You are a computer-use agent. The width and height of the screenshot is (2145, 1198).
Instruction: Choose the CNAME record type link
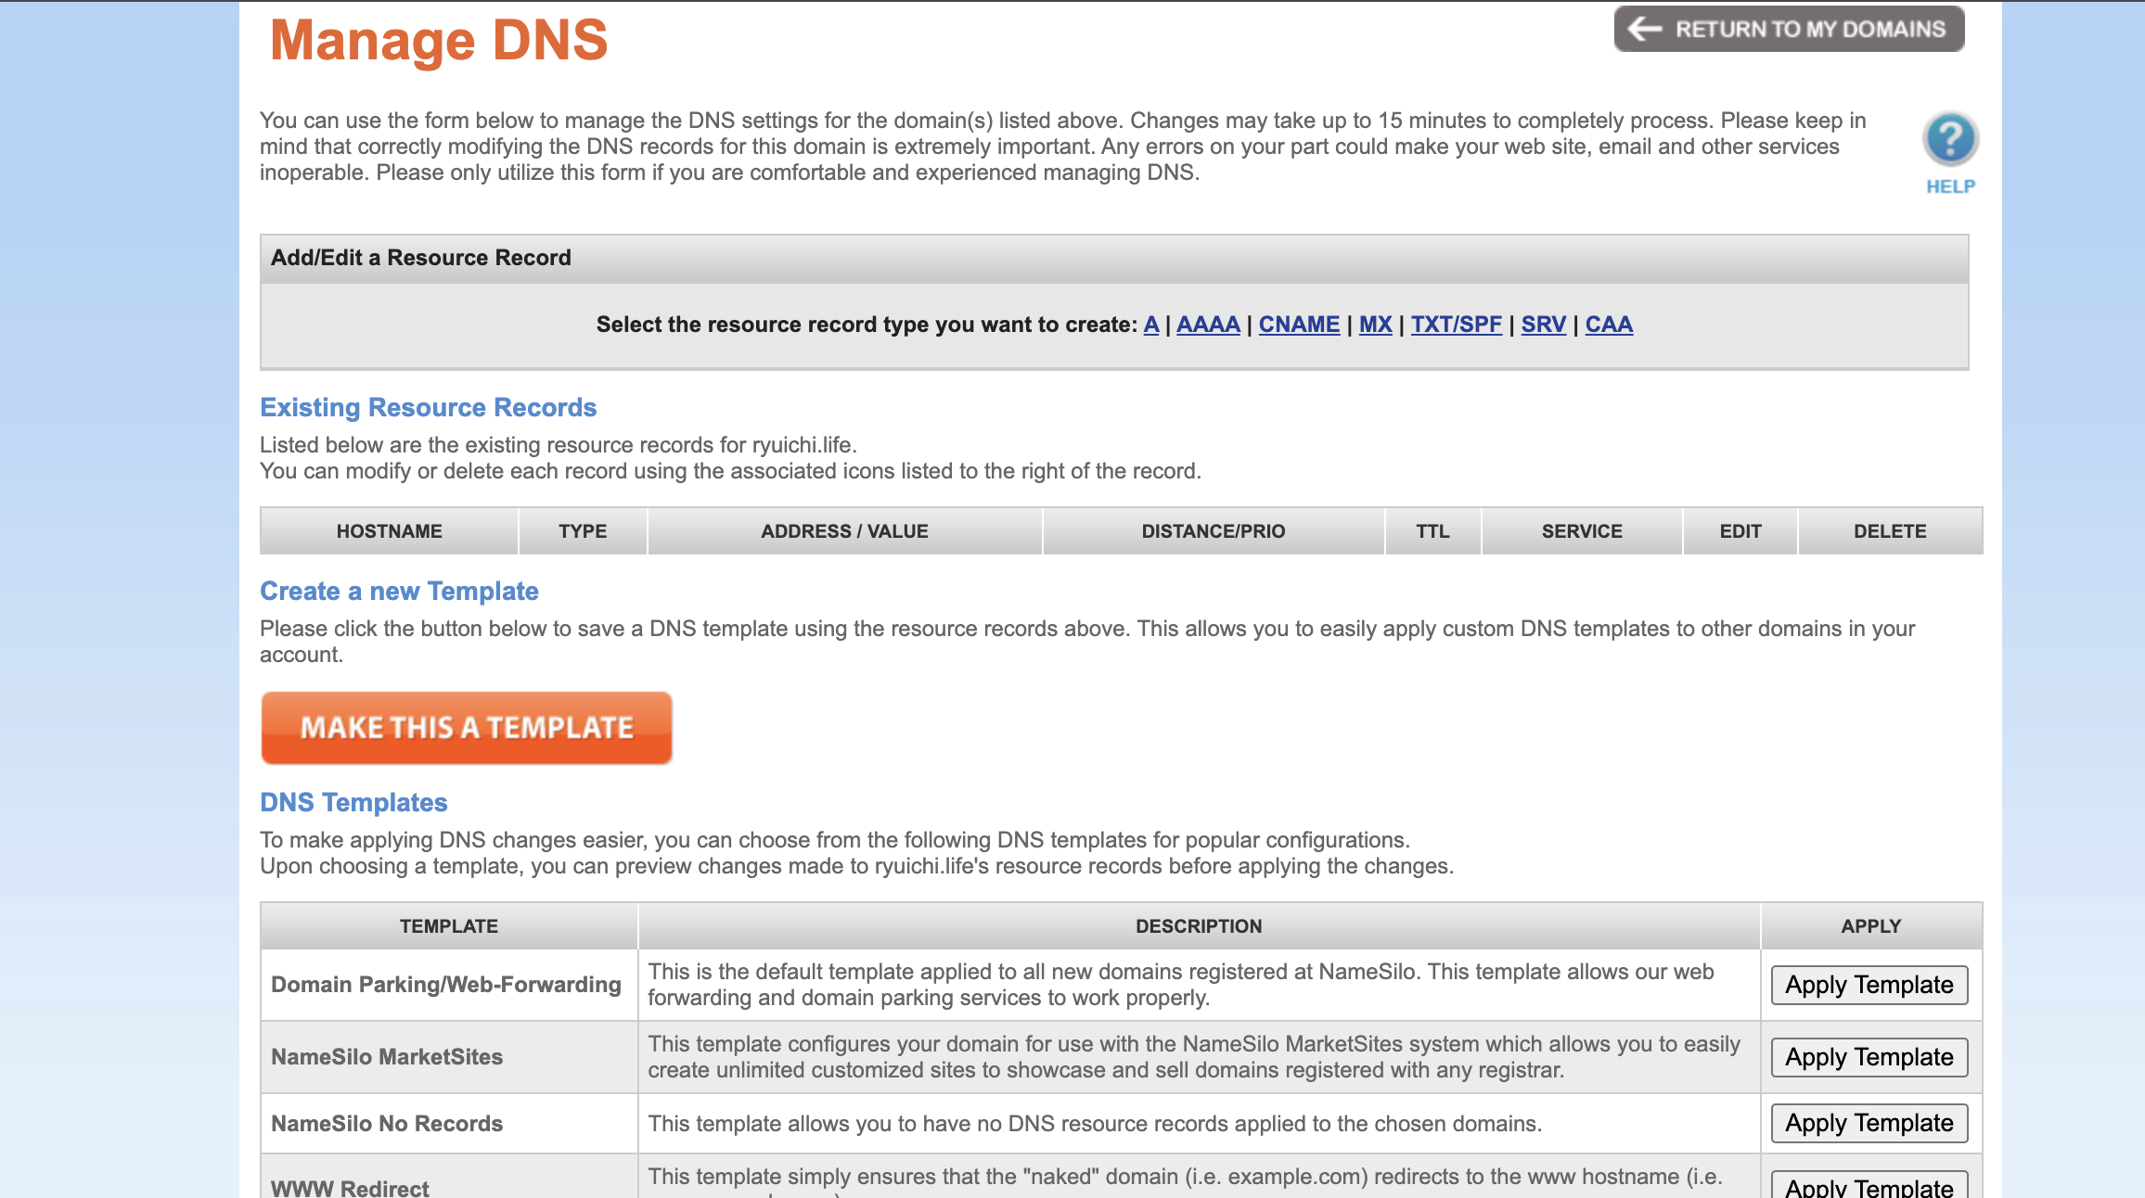1299,325
